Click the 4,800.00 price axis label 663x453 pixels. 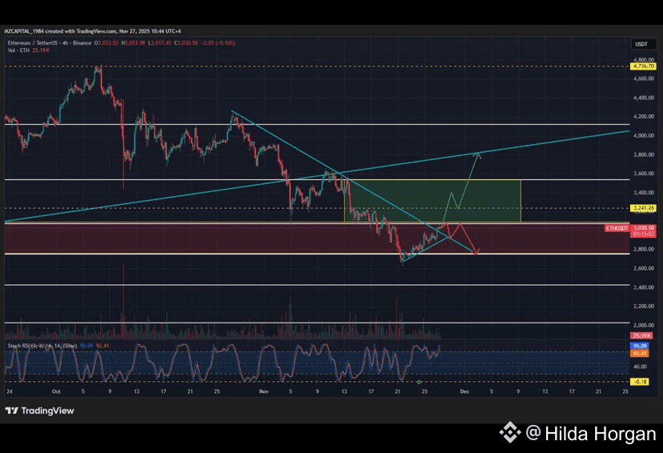(644, 60)
